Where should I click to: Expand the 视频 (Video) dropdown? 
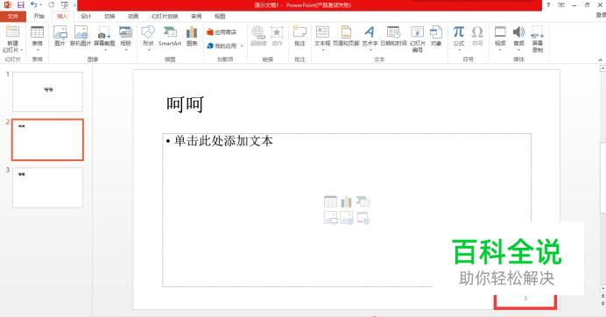tap(500, 50)
